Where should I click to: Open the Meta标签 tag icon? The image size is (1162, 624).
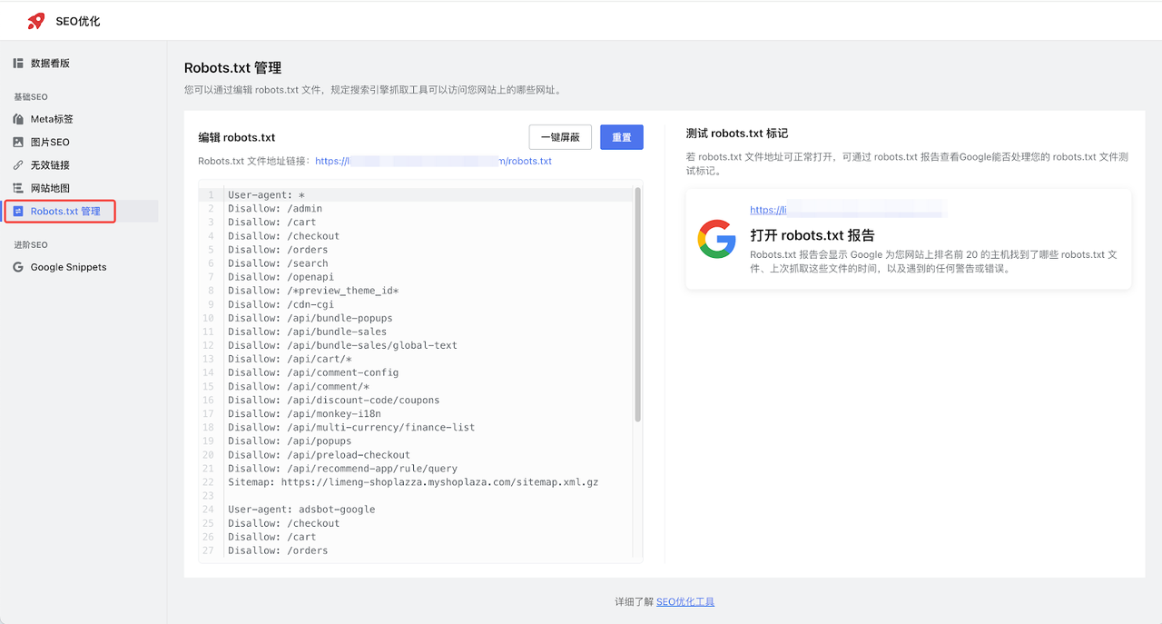click(19, 118)
